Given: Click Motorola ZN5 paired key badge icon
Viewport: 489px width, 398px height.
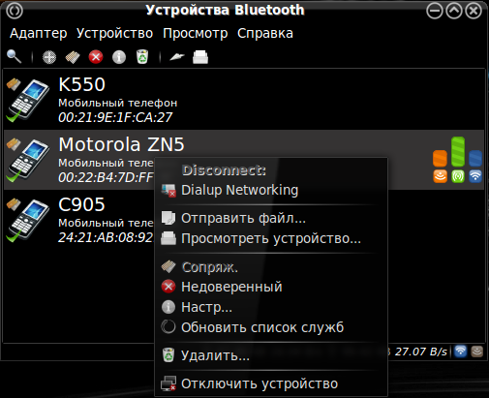Looking at the screenshot, I should 14,144.
